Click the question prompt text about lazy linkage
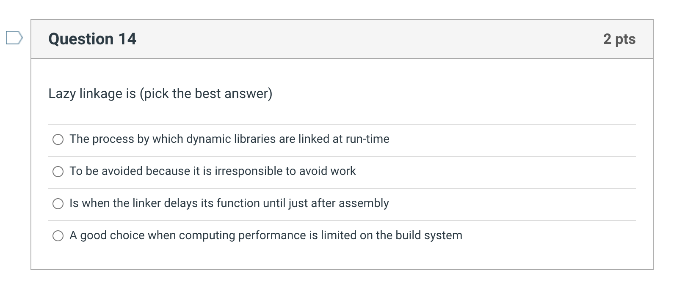Viewport: 674px width, 284px height. click(x=160, y=93)
